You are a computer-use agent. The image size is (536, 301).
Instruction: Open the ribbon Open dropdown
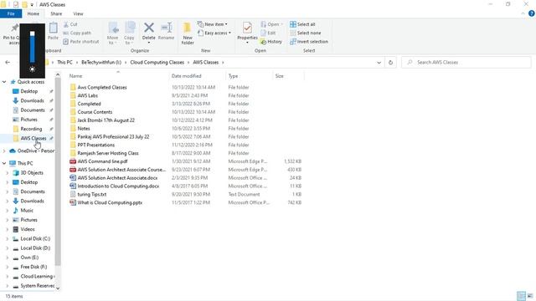pos(271,24)
